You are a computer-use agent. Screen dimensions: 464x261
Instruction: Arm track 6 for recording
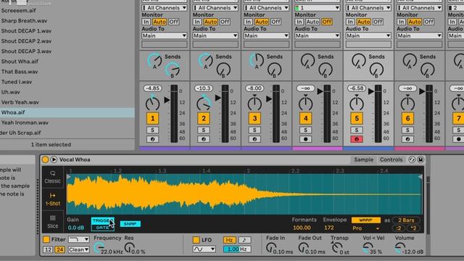coord(407,139)
